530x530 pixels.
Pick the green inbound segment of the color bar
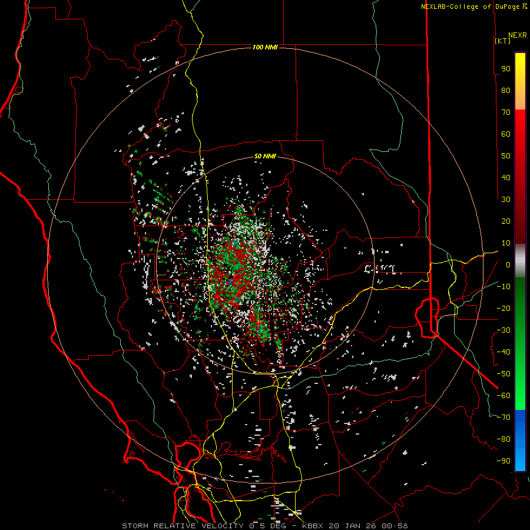520,344
